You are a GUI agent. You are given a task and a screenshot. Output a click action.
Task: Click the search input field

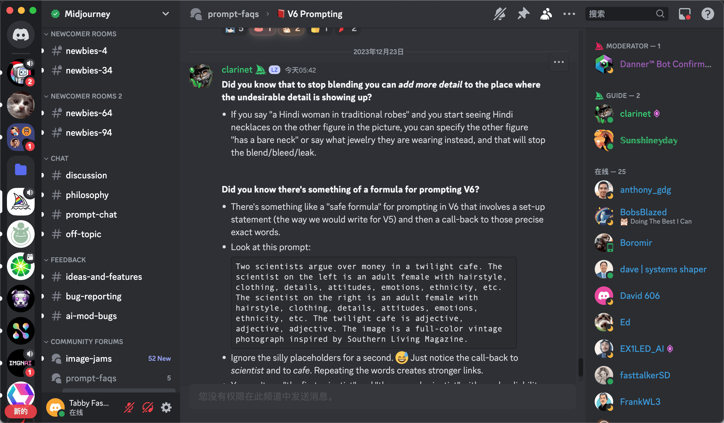pos(621,14)
